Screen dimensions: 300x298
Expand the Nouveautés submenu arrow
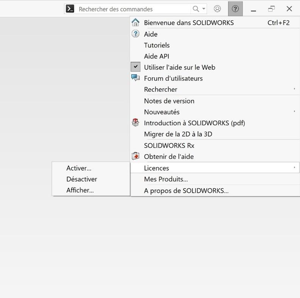pyautogui.click(x=294, y=111)
